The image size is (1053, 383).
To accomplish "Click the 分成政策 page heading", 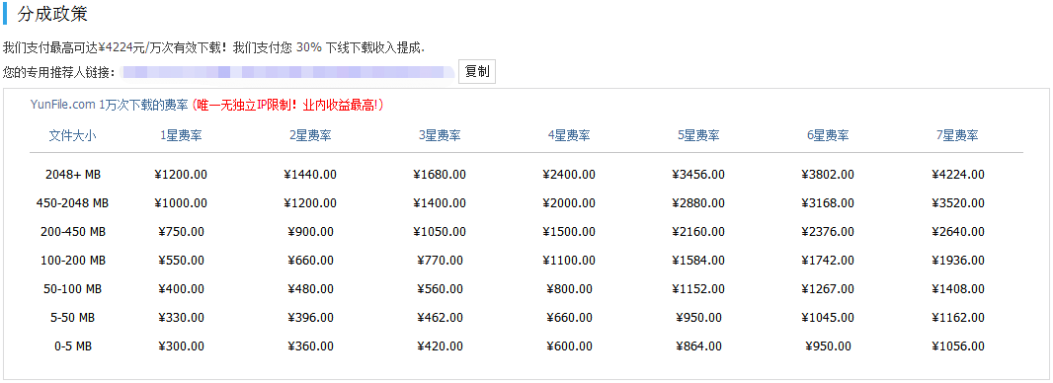I will click(x=52, y=14).
